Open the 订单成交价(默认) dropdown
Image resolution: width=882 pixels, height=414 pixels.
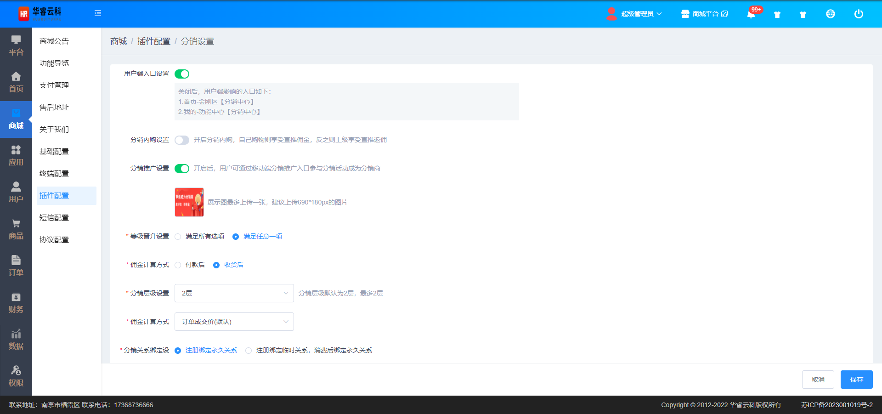click(x=234, y=322)
